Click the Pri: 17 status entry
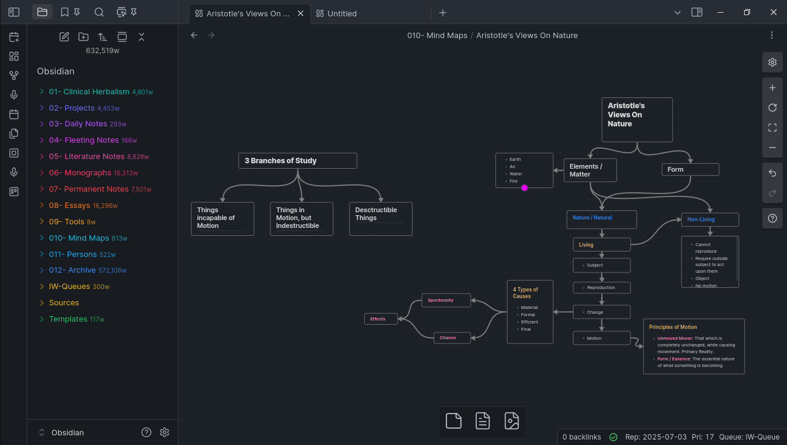 [703, 437]
